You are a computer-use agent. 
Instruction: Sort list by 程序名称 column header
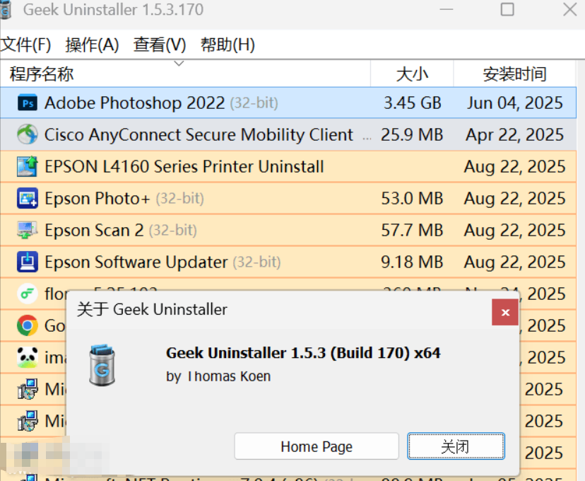pyautogui.click(x=42, y=74)
